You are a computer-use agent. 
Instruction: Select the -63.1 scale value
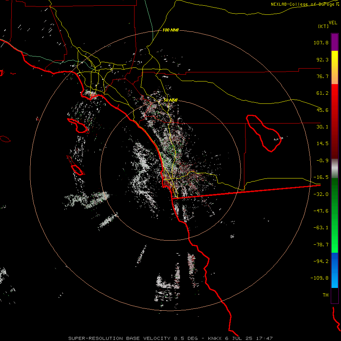point(321,228)
